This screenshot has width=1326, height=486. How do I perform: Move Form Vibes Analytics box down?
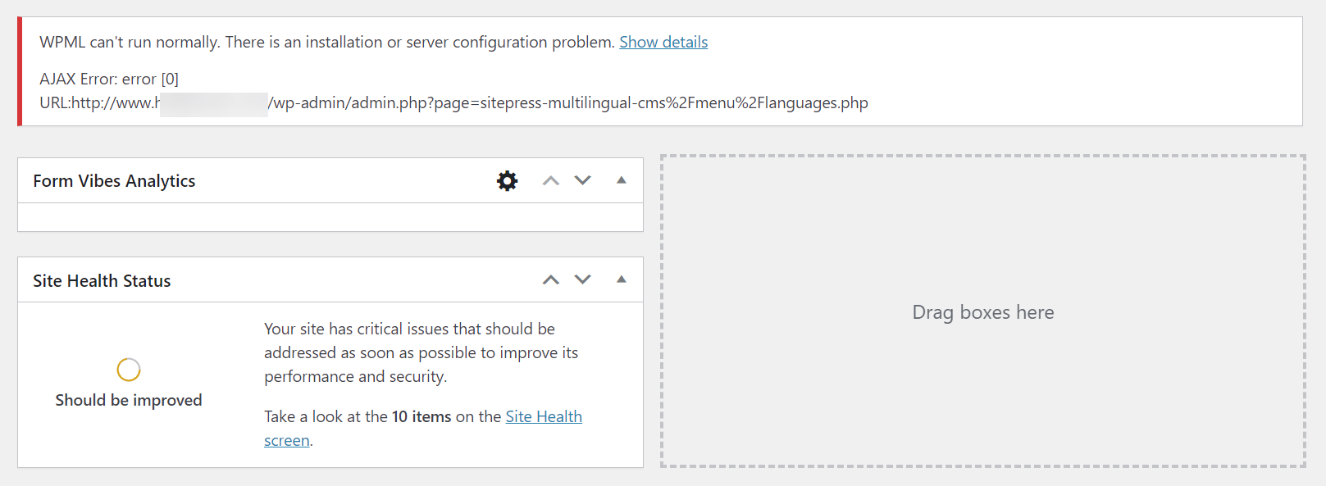pos(582,180)
